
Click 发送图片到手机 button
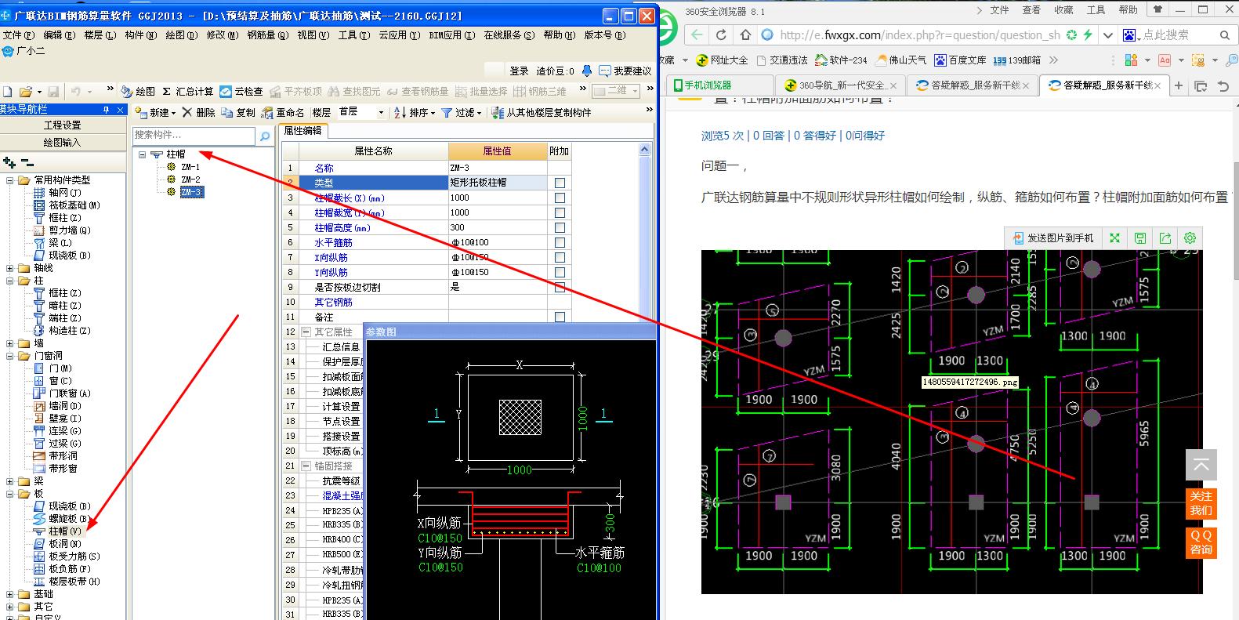(1053, 238)
